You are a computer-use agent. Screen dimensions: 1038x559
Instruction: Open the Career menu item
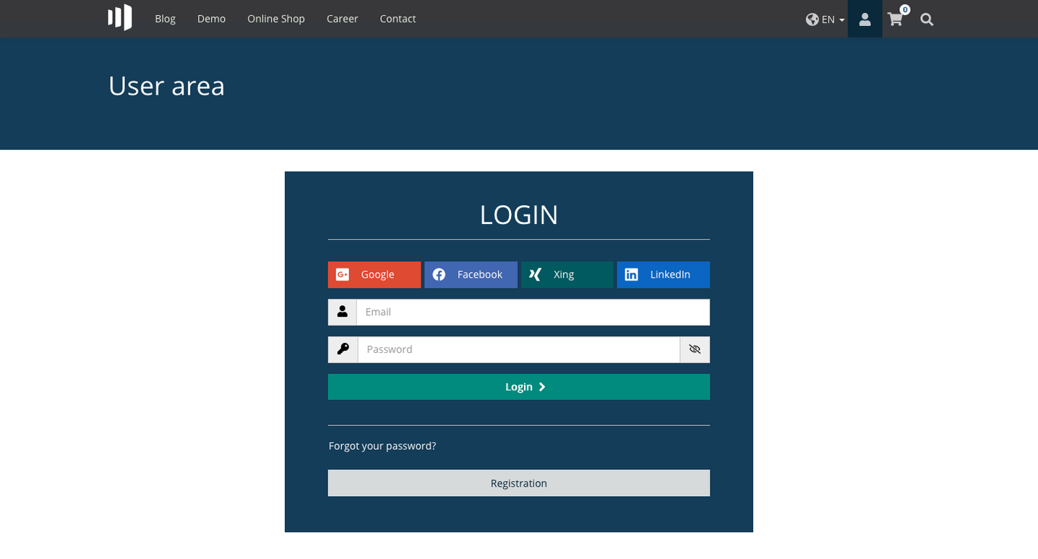(342, 18)
